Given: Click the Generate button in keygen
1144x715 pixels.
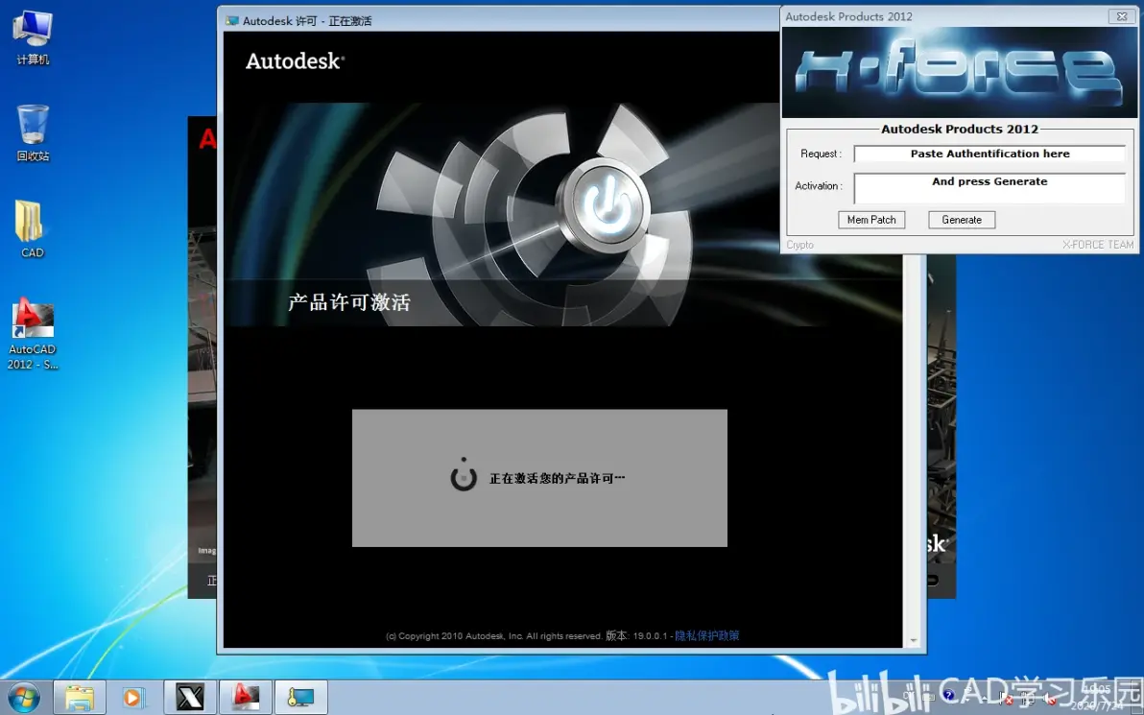Looking at the screenshot, I should (x=962, y=220).
